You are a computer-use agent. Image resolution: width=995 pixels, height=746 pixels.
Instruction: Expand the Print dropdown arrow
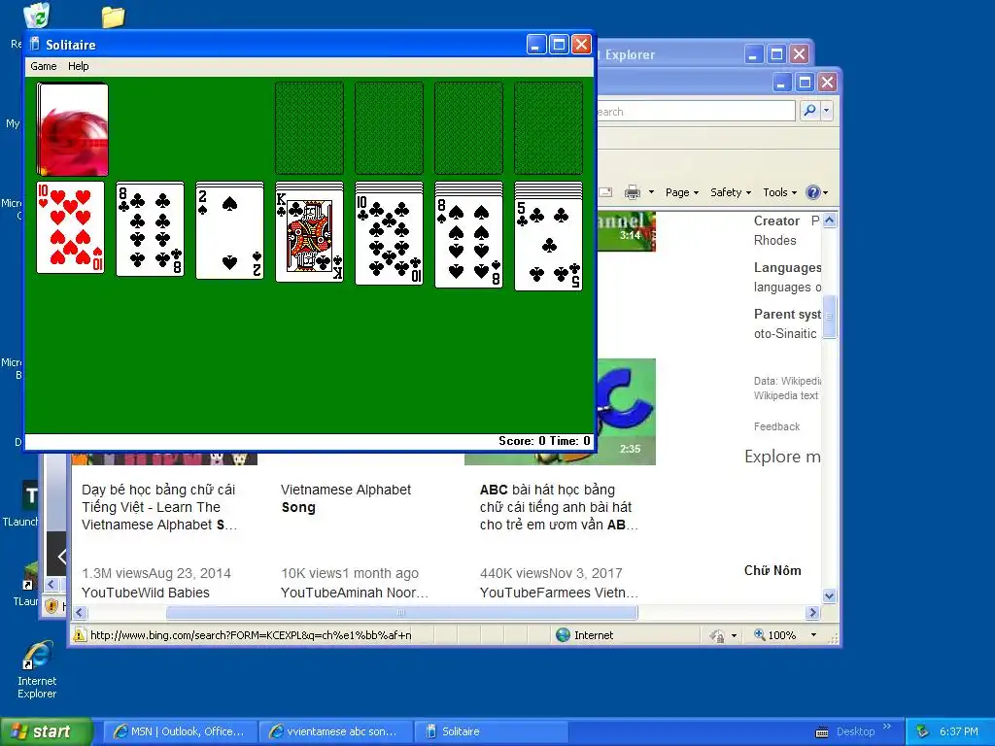(651, 192)
